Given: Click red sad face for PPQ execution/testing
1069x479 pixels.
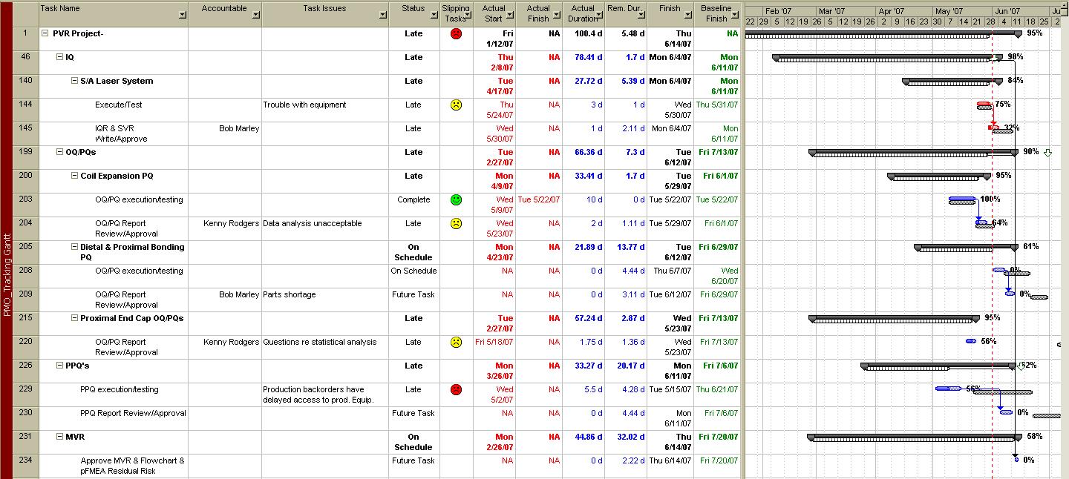Looking at the screenshot, I should pos(456,390).
